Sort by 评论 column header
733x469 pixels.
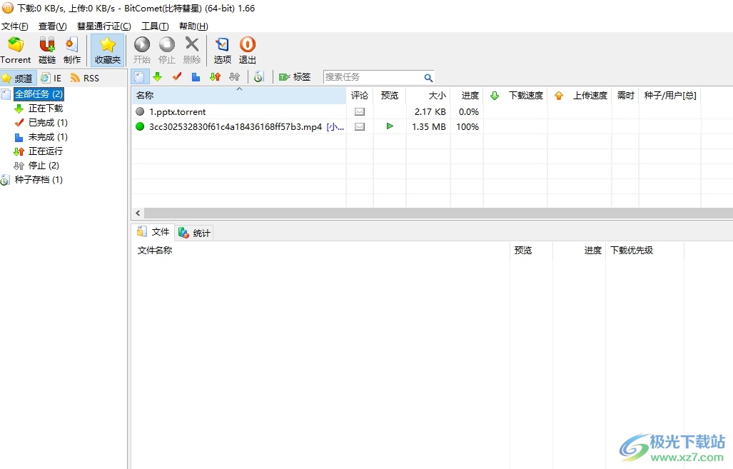click(360, 96)
